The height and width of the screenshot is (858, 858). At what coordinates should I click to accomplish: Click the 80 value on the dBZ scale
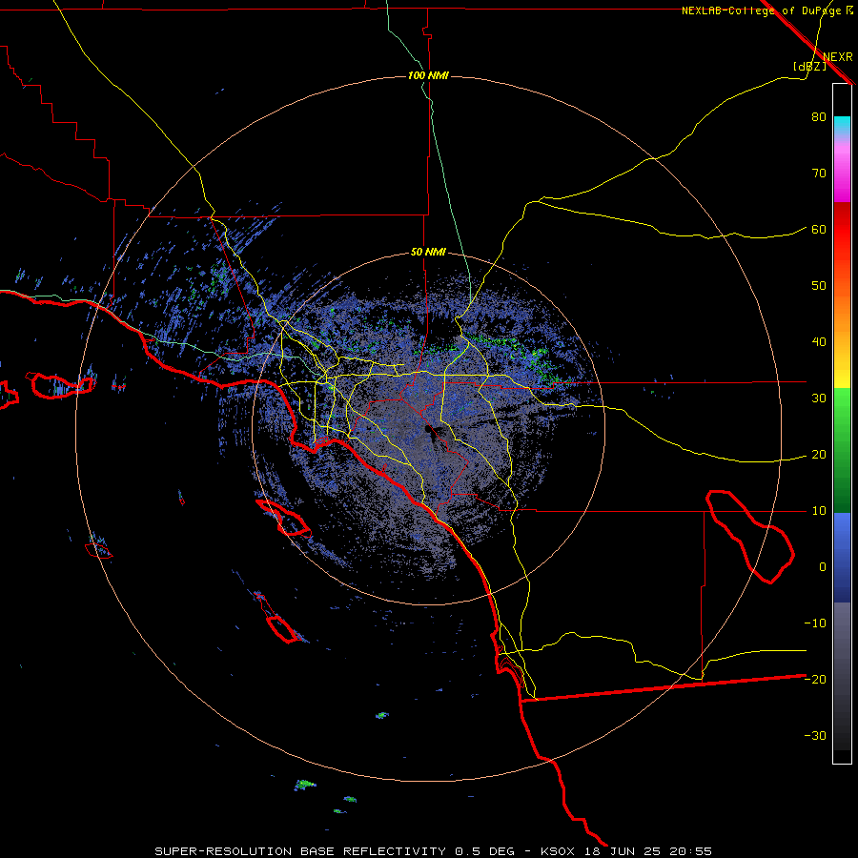tap(819, 117)
